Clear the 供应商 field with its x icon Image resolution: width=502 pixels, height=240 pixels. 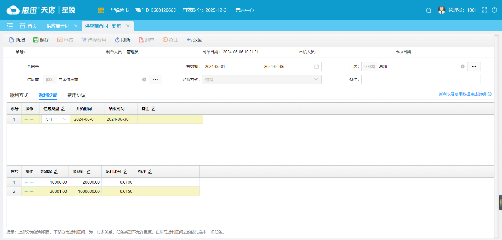click(x=144, y=79)
